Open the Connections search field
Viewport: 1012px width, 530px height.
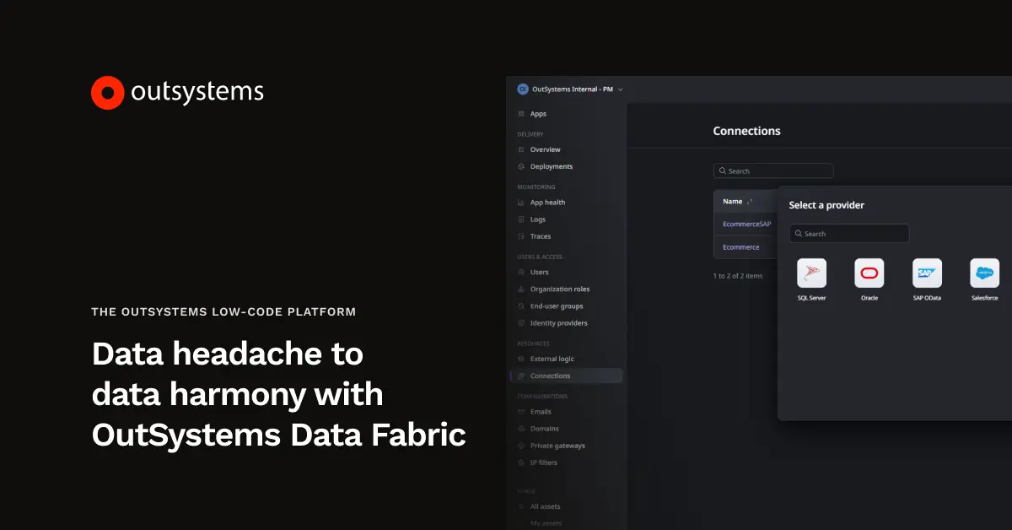772,170
